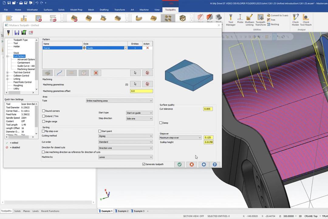Select Collision Control in the tree
This screenshot has width=328, height=219.
coord(21,76)
